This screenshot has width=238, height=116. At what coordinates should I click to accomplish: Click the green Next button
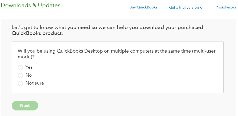[x=25, y=106]
